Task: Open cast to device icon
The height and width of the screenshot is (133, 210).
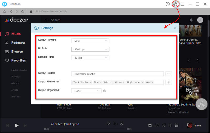Action: [150, 125]
